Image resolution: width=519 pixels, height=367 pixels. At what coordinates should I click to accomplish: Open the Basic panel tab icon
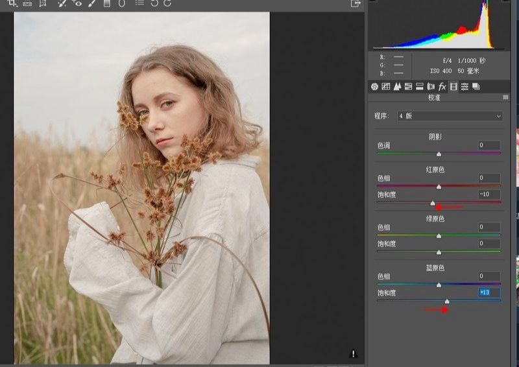point(374,87)
